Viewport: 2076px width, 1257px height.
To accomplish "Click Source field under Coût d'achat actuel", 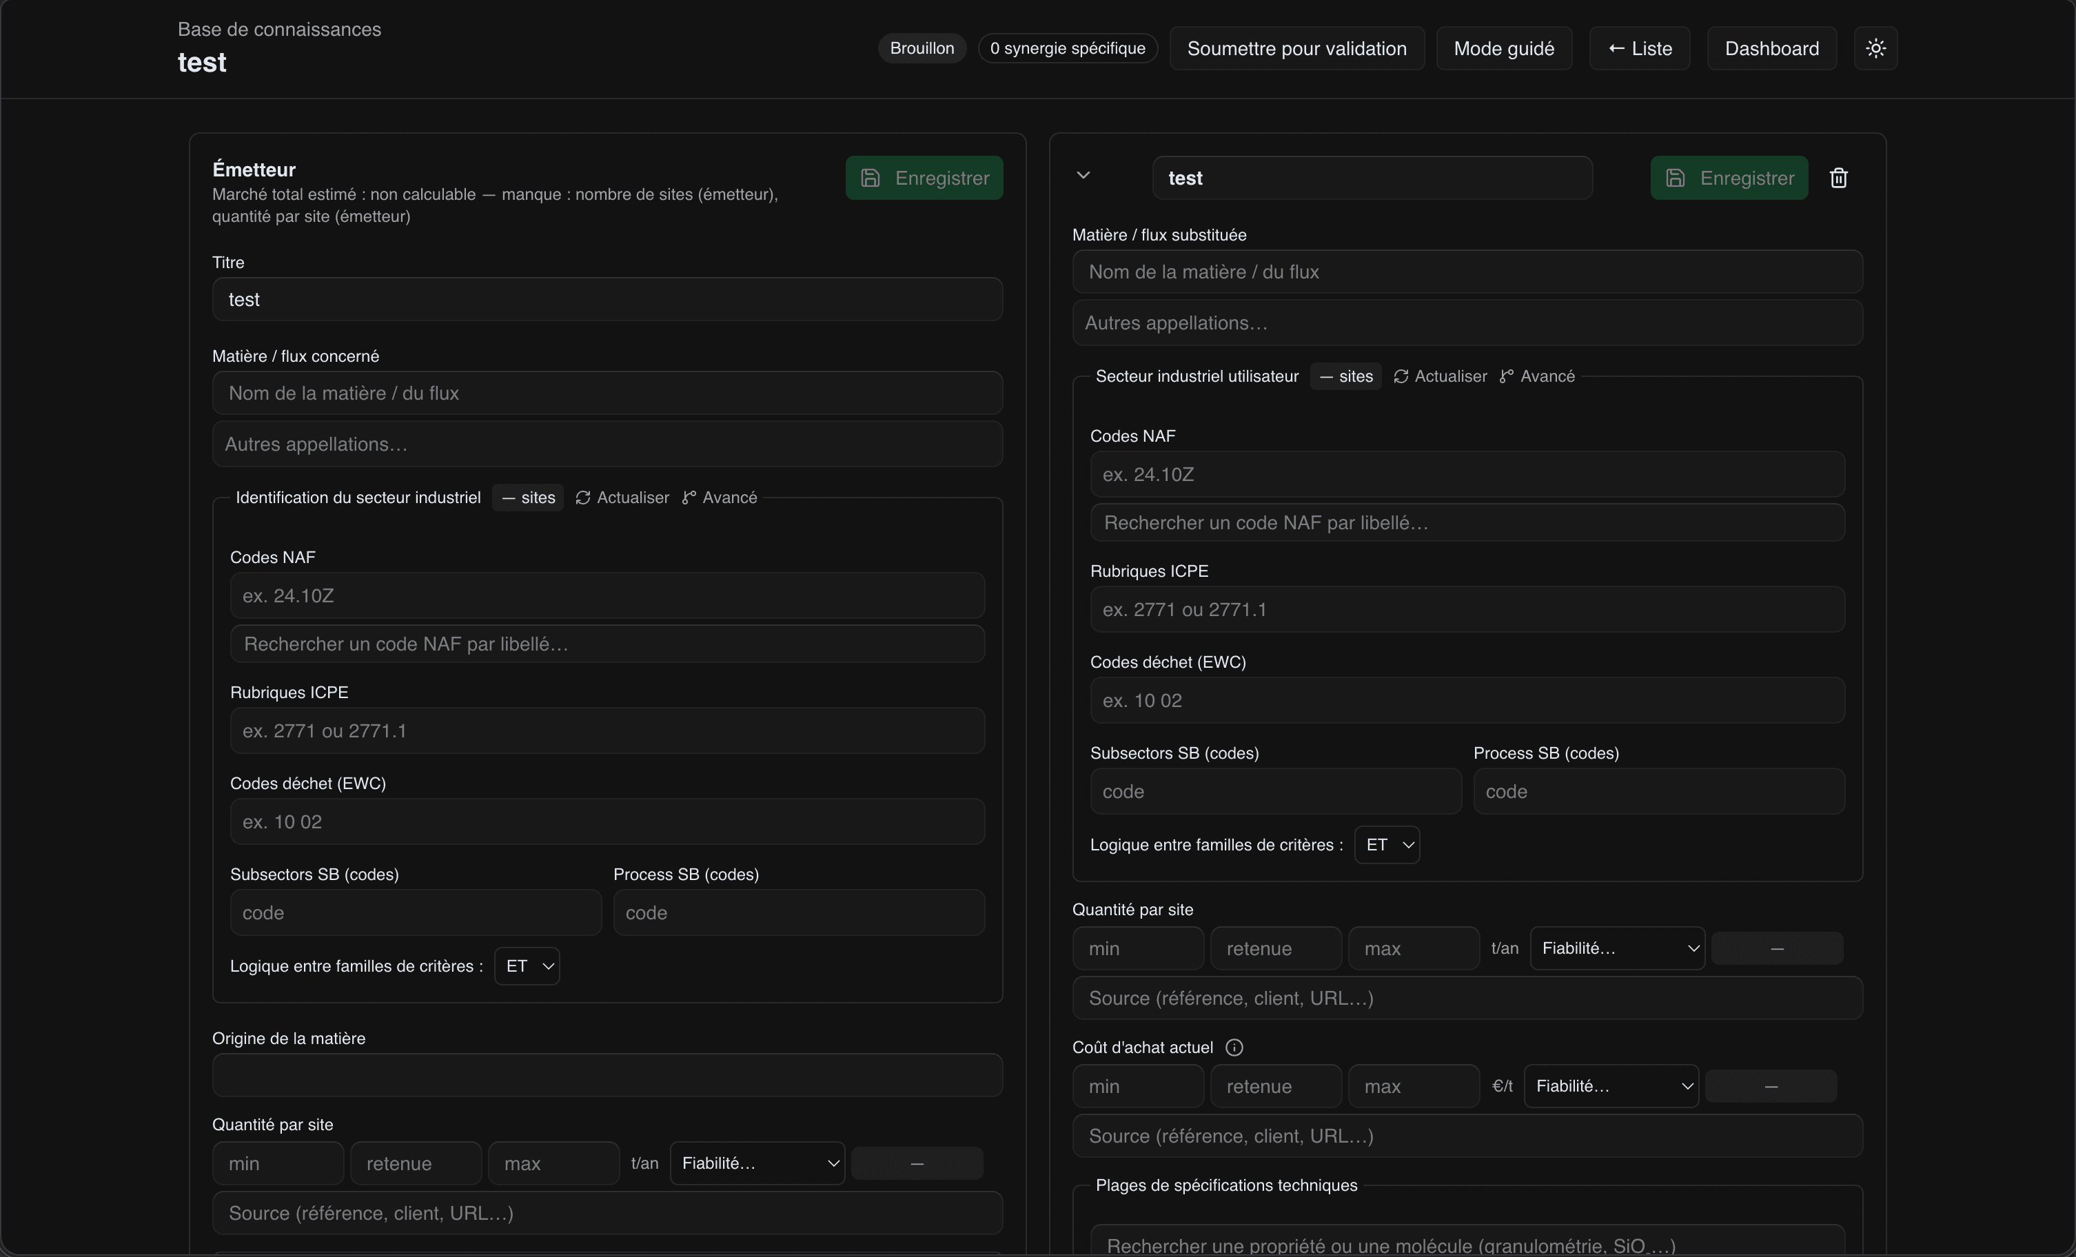I will coord(1467,1136).
